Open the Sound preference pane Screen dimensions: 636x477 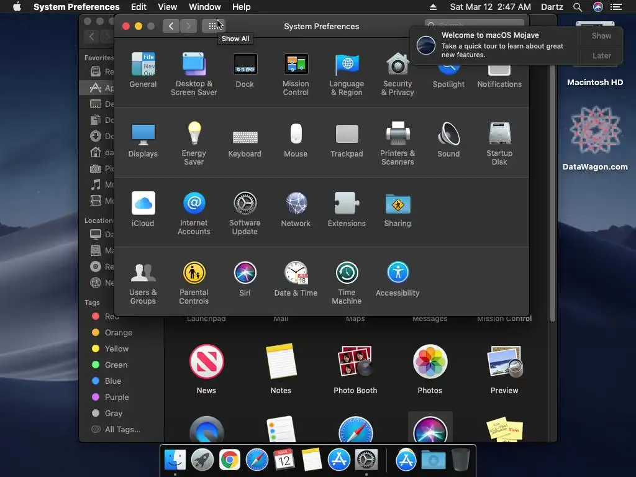pos(448,140)
